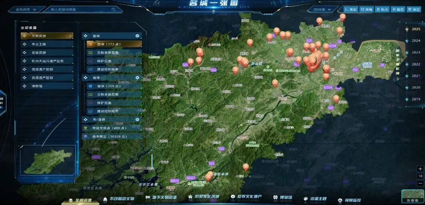Collapse the 历年卫星影像 panel arrow

[x=398, y=79]
